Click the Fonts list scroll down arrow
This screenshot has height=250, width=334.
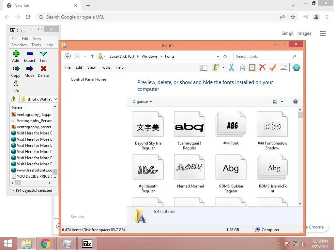coord(300,203)
